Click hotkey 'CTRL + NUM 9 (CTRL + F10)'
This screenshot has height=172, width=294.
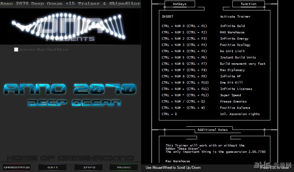point(185,82)
